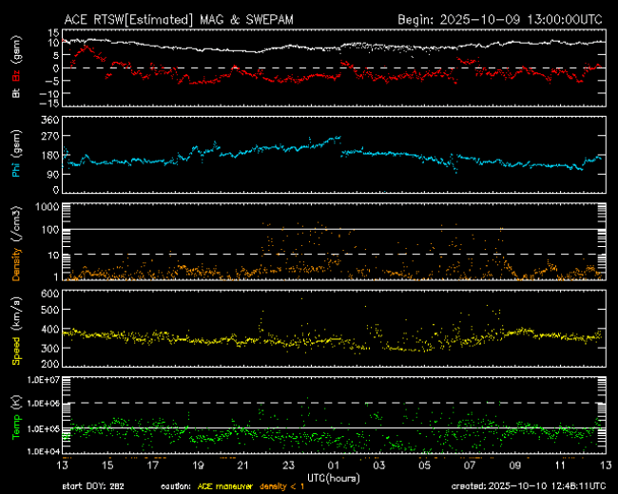Click the orange Density axis label

pyautogui.click(x=16, y=254)
